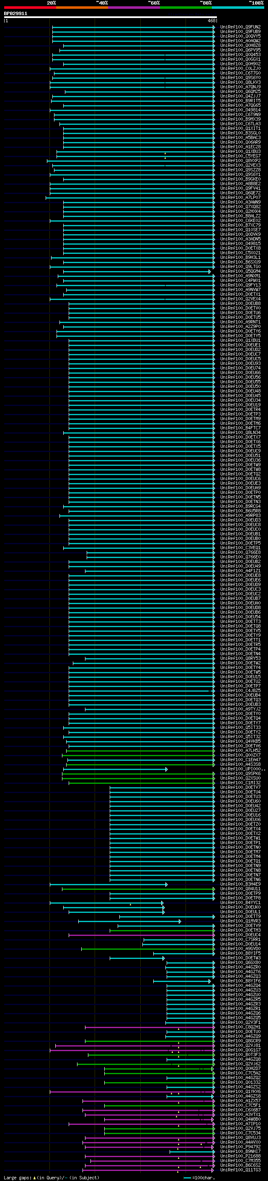This screenshot has width=268, height=1181.
Task: Open hit UniRef100_B3H4E9
Action: tap(240, 884)
